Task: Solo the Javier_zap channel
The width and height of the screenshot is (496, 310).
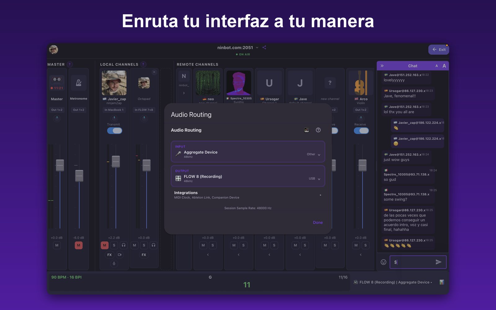Action: [114, 245]
